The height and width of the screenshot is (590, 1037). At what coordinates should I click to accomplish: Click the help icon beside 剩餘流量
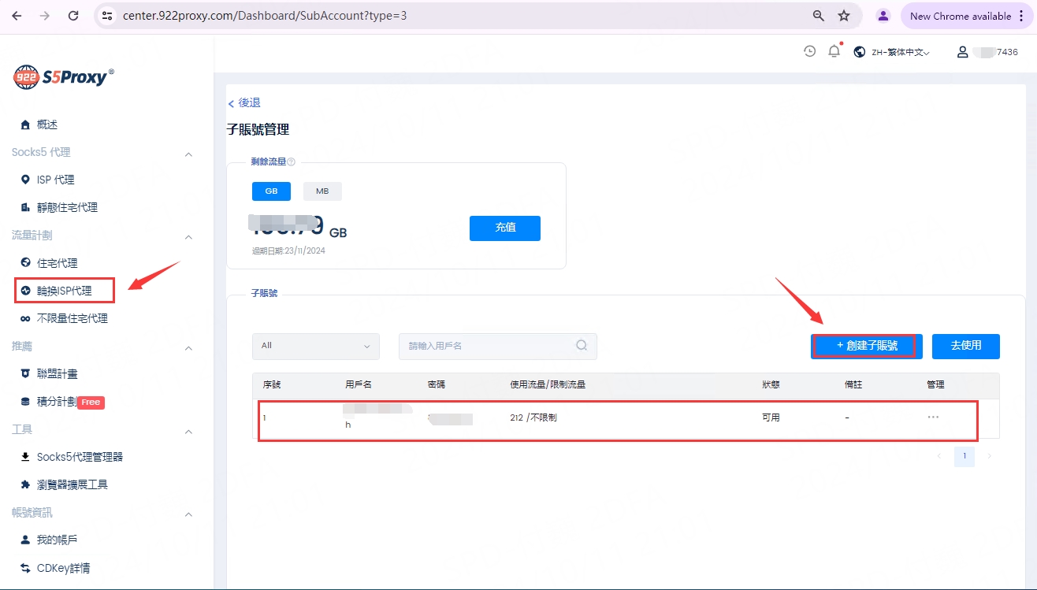click(x=292, y=161)
